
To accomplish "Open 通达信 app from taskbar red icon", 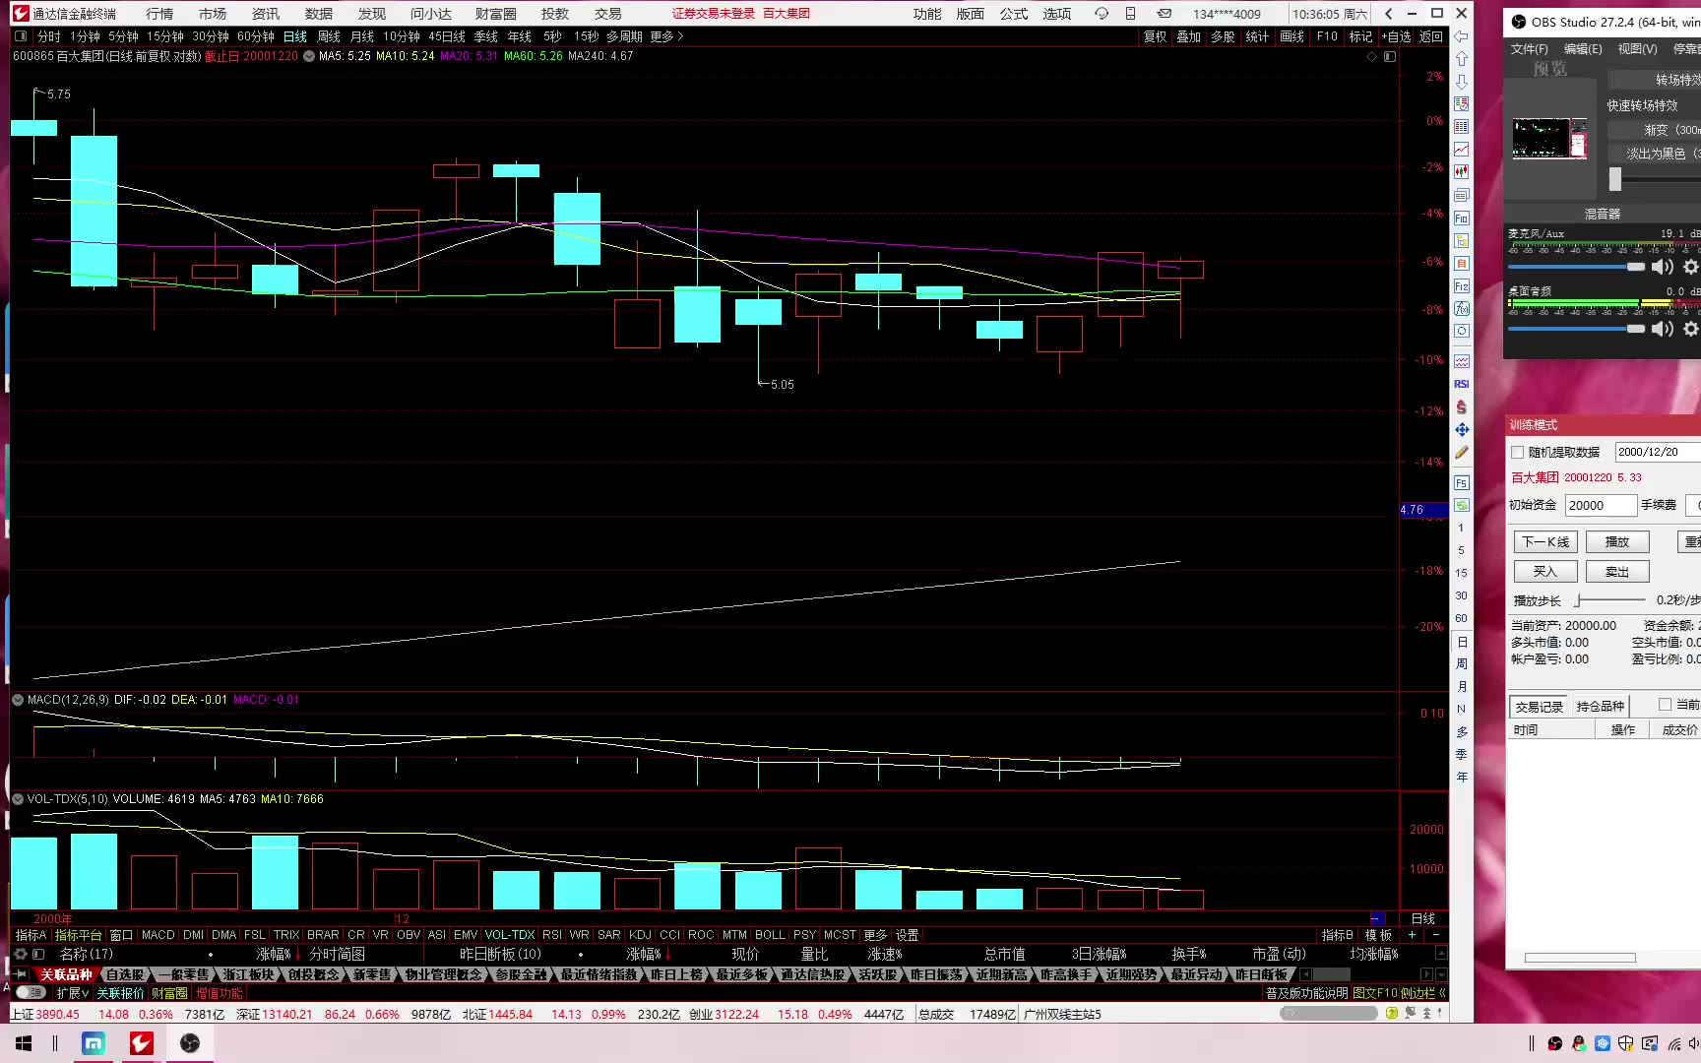I will click(142, 1043).
